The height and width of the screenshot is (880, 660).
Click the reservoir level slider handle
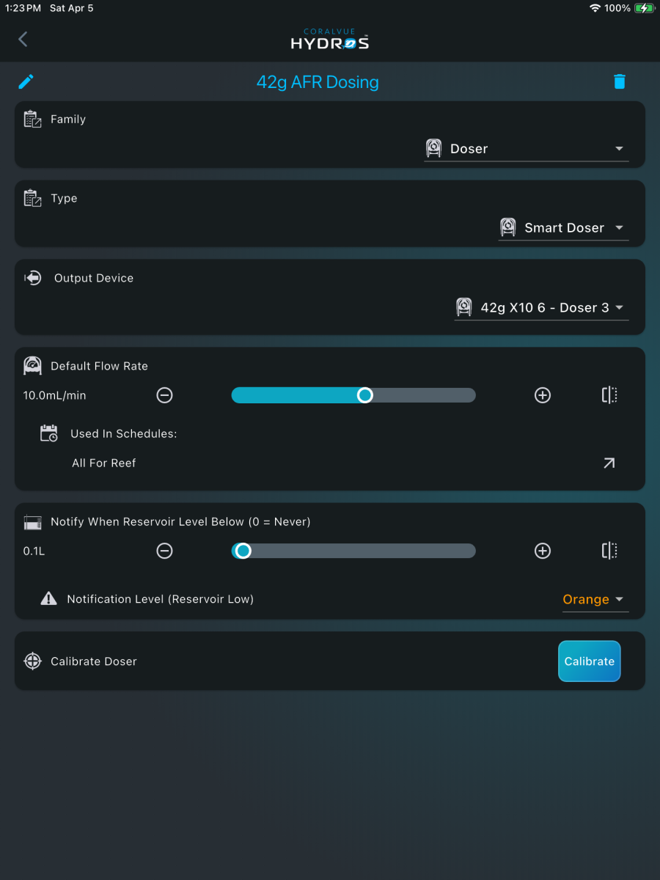pyautogui.click(x=243, y=551)
